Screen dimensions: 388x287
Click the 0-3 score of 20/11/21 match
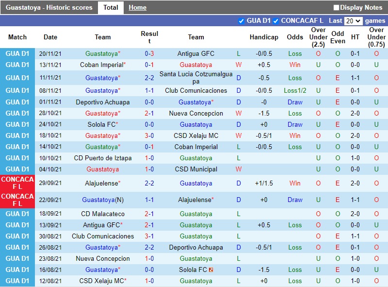(149, 53)
